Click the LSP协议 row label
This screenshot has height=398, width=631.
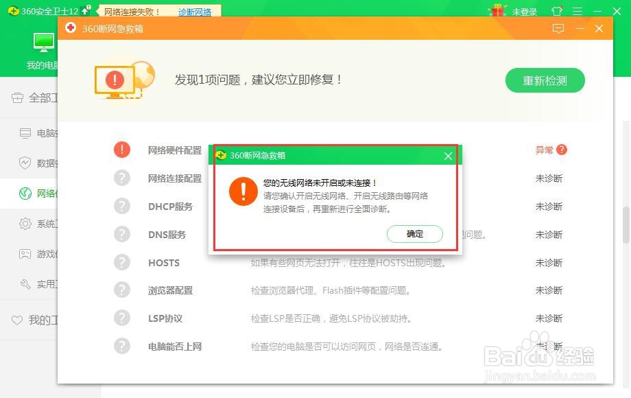click(165, 318)
